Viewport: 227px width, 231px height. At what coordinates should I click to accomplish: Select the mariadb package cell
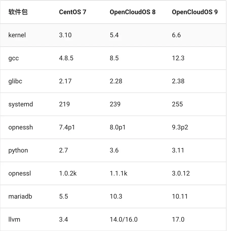point(20,196)
